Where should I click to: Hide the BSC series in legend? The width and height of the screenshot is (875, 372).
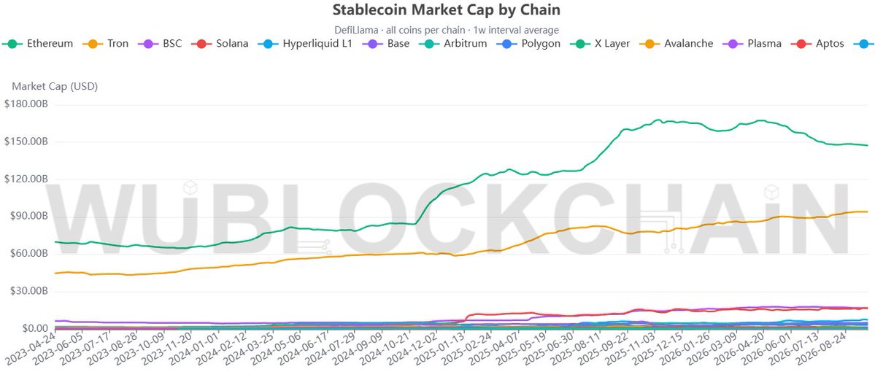[159, 44]
